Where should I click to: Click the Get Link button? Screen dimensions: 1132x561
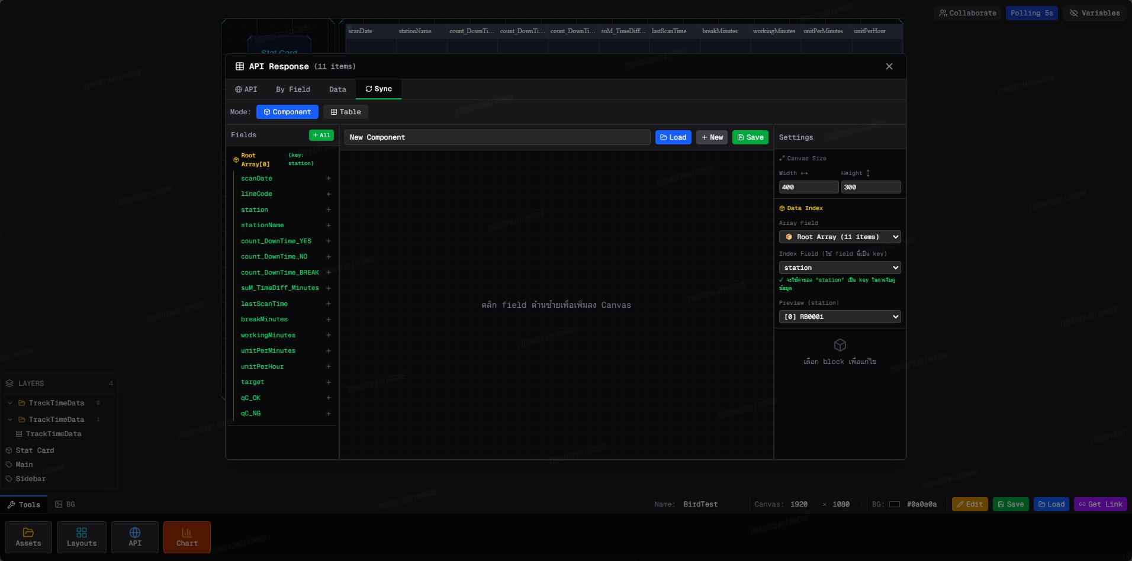pyautogui.click(x=1100, y=504)
